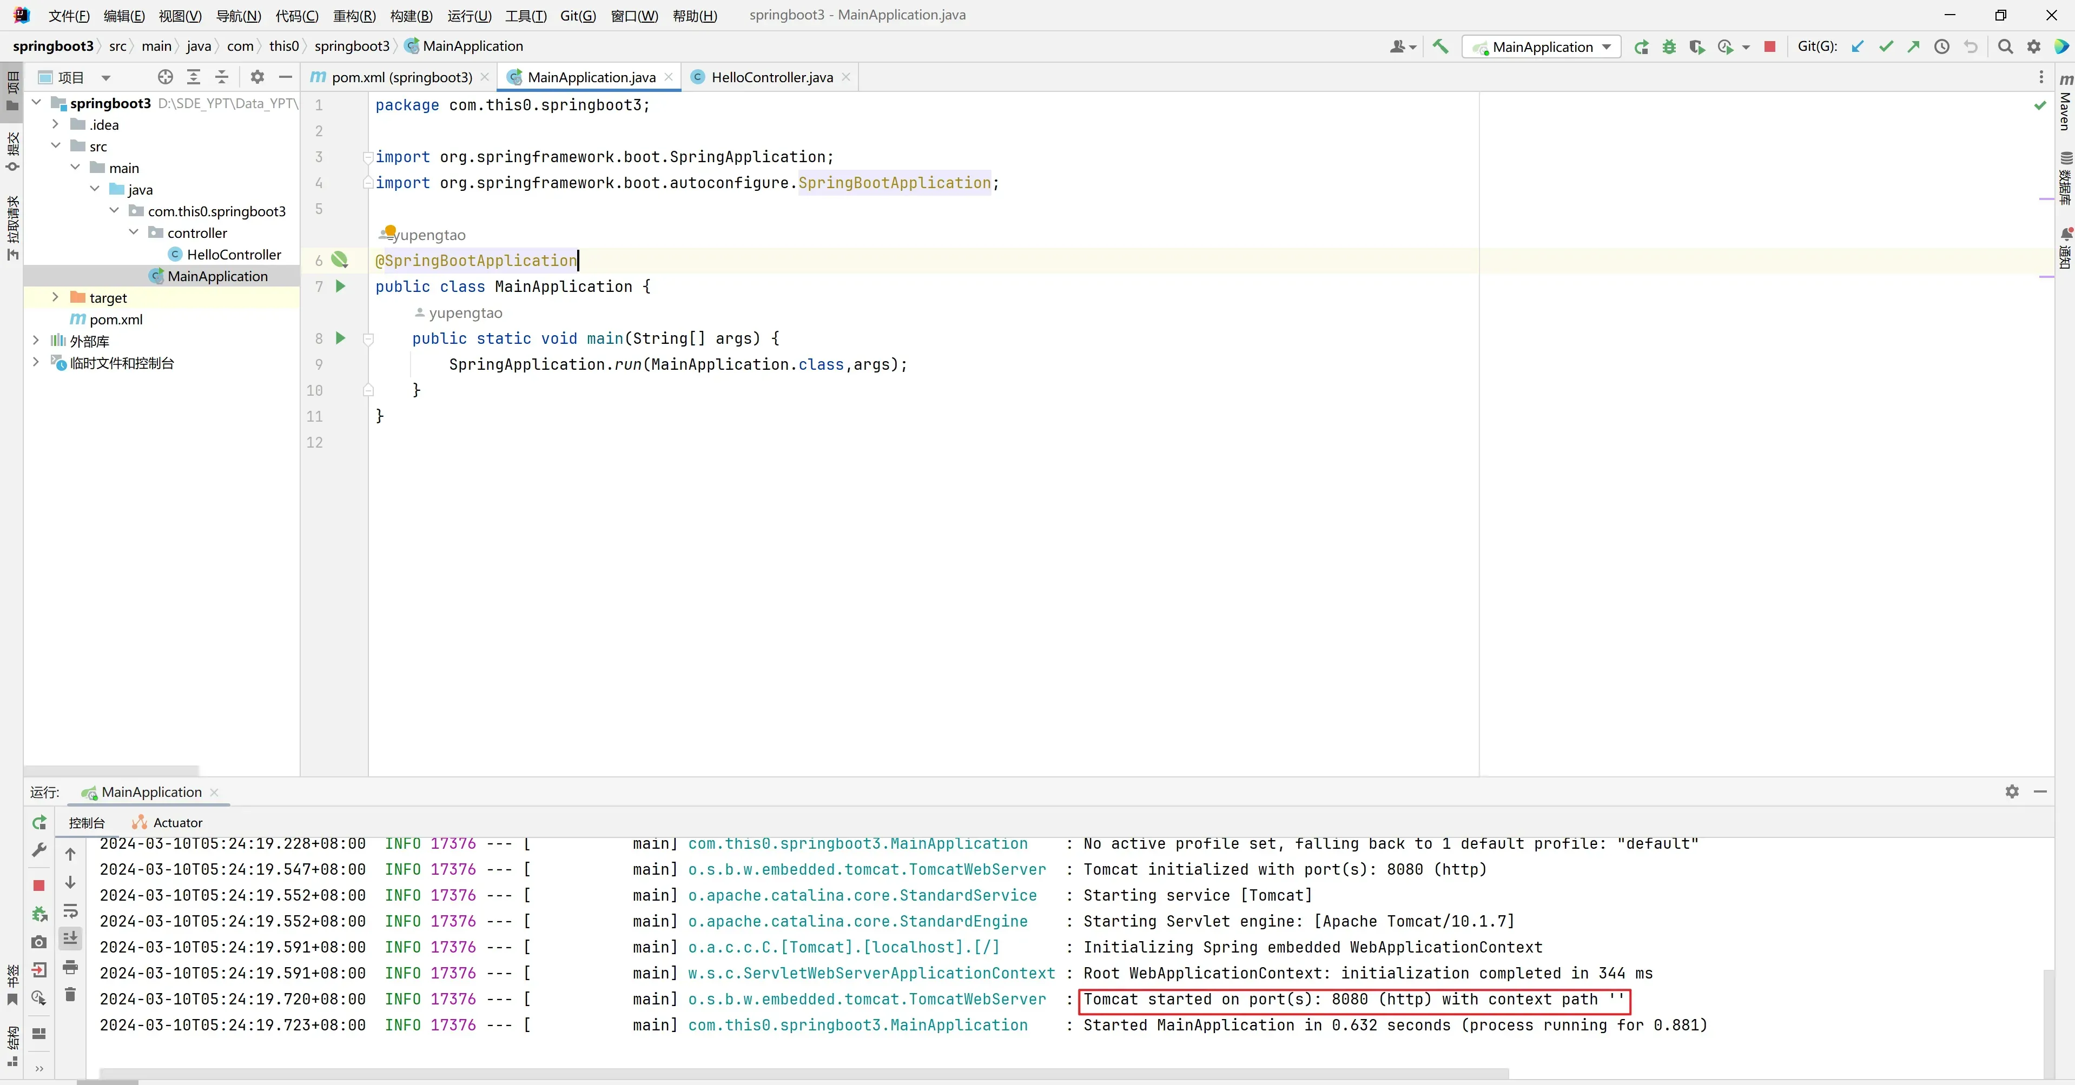The height and width of the screenshot is (1085, 2075).
Task: Click the Debug bug icon in toolbar
Action: pyautogui.click(x=1669, y=46)
